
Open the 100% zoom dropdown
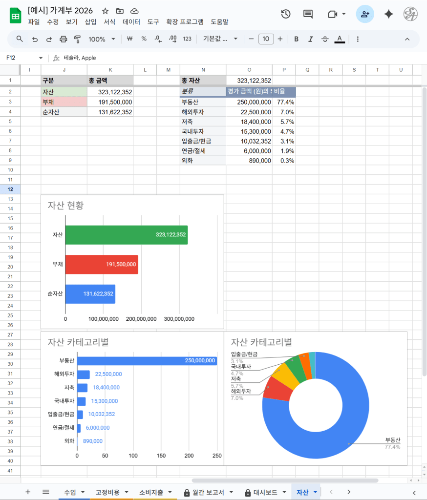tap(102, 39)
